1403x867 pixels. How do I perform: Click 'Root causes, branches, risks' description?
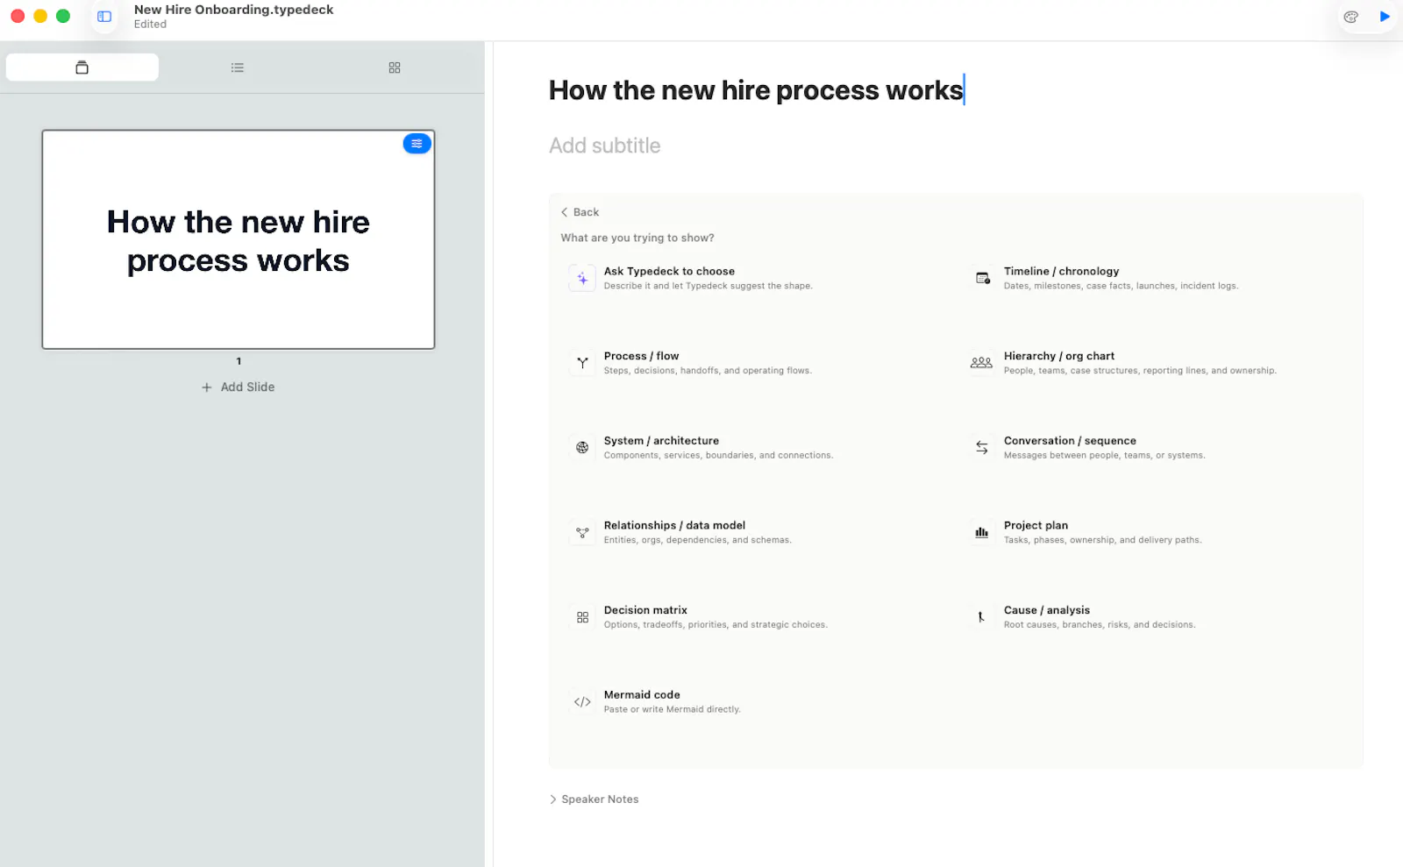click(x=1100, y=625)
